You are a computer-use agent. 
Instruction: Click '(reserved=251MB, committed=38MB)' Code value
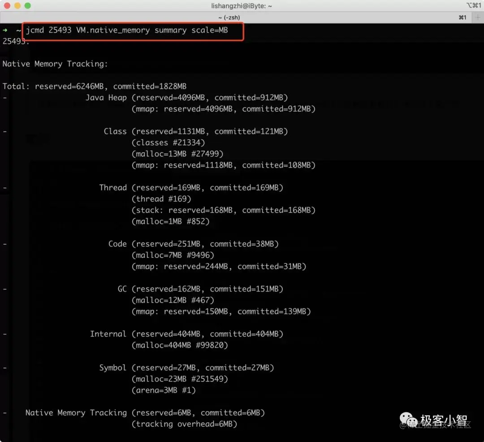(205, 244)
